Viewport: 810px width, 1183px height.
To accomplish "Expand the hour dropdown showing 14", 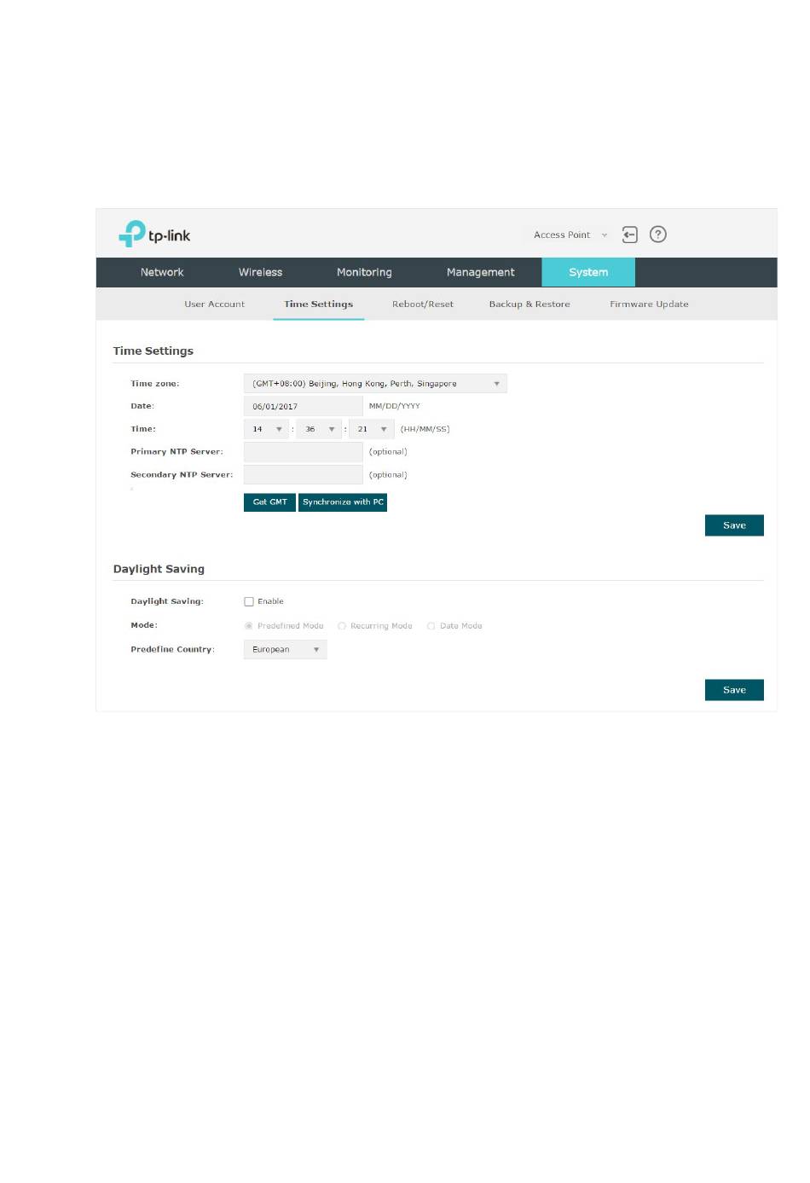I will 267,429.
